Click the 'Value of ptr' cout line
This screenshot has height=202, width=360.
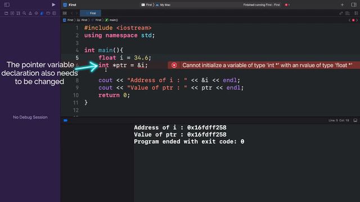tap(171, 88)
